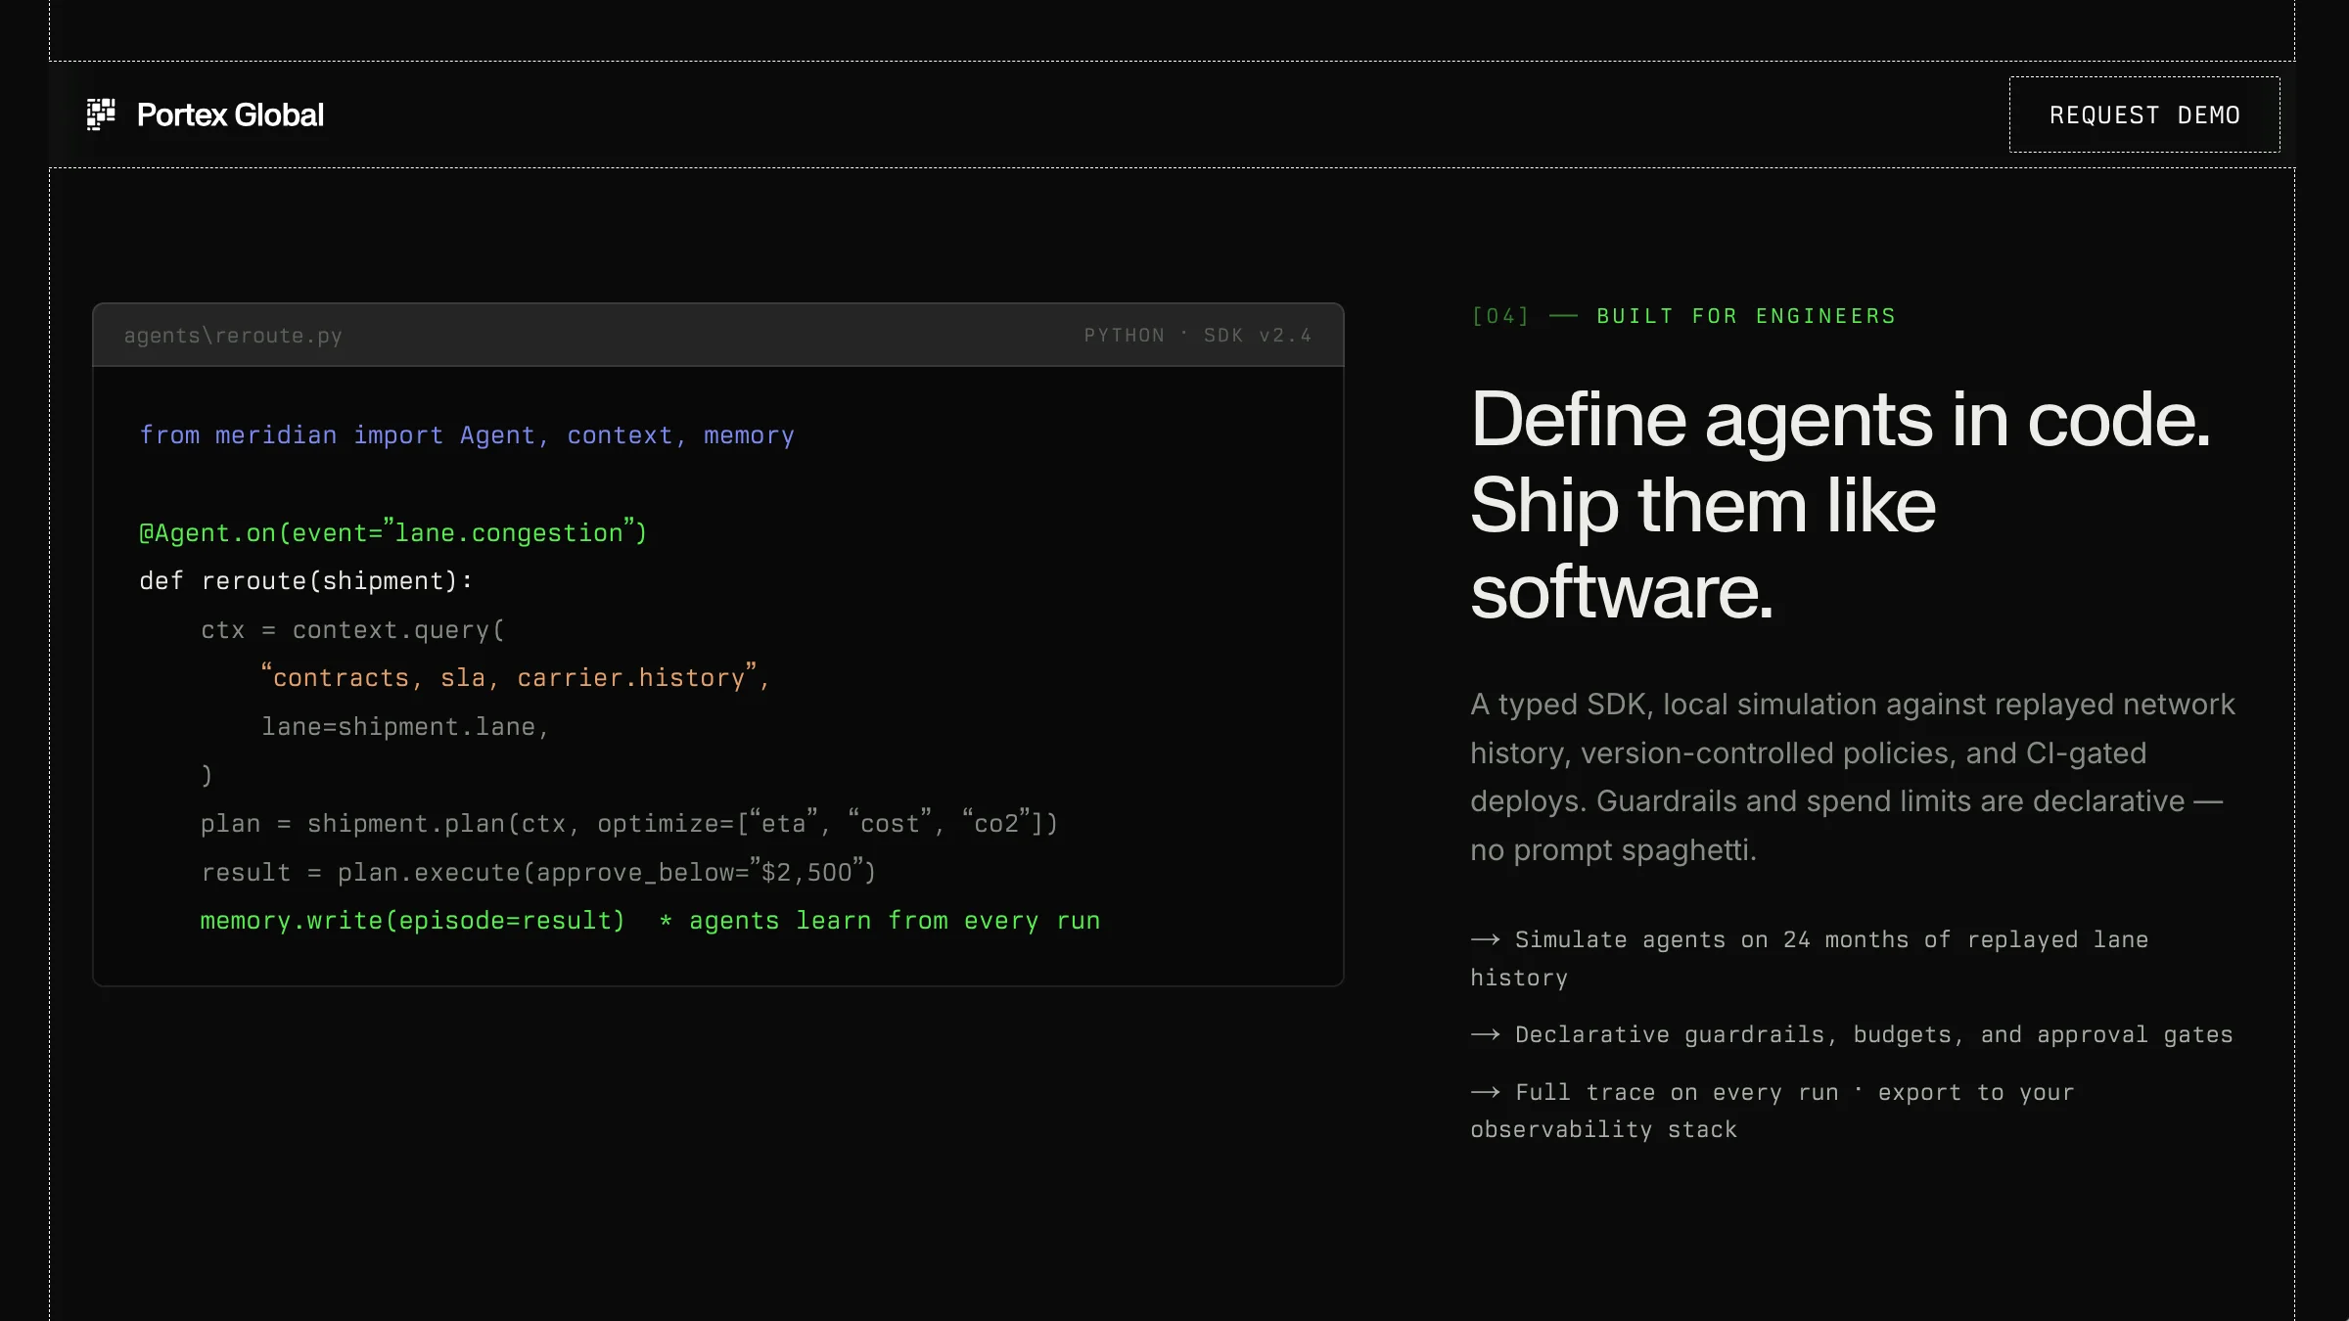Click the Portex Global logo icon
This screenshot has width=2349, height=1321.
click(x=101, y=114)
